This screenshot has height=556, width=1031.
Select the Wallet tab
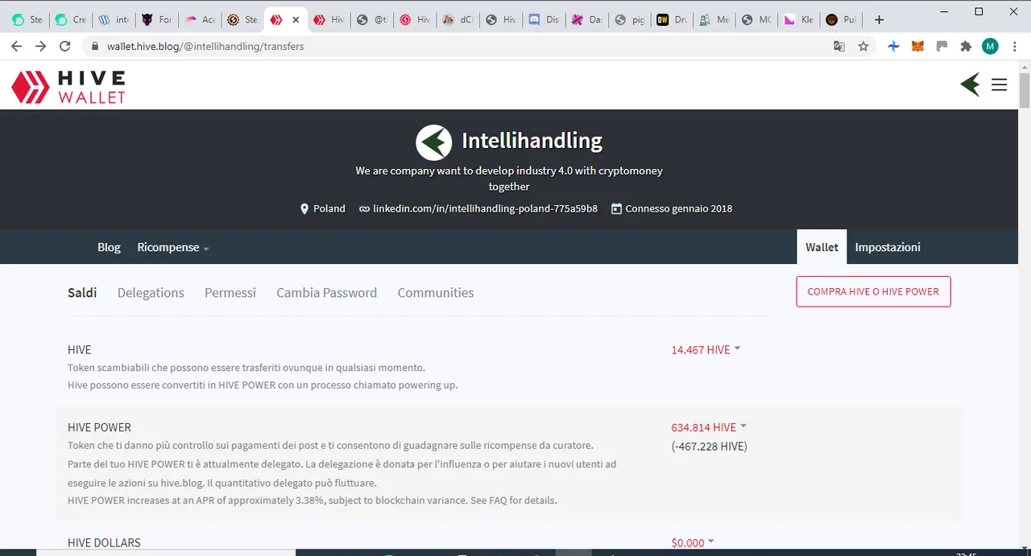tap(822, 247)
